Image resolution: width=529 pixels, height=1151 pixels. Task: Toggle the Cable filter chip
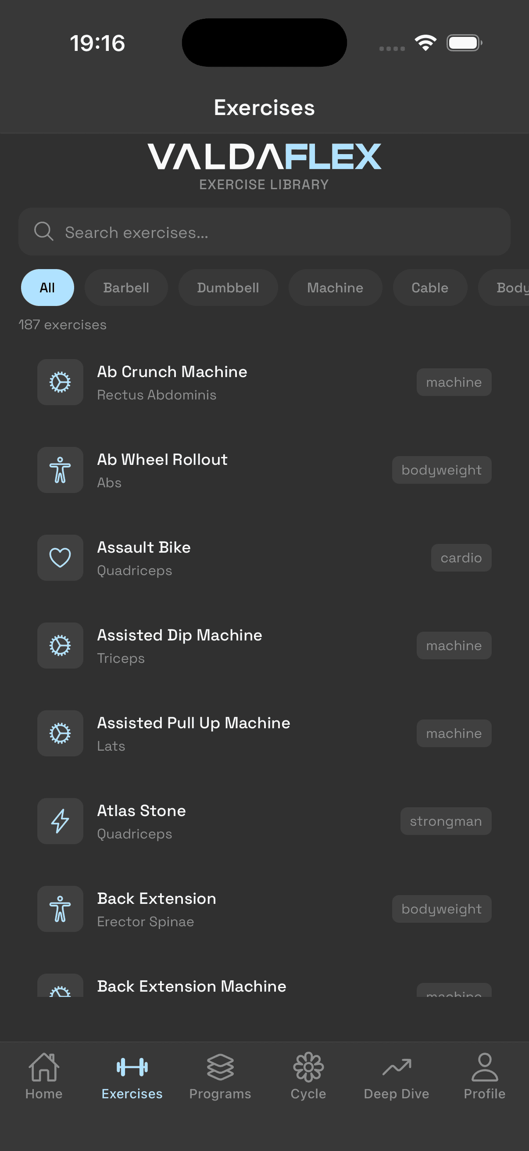tap(429, 287)
